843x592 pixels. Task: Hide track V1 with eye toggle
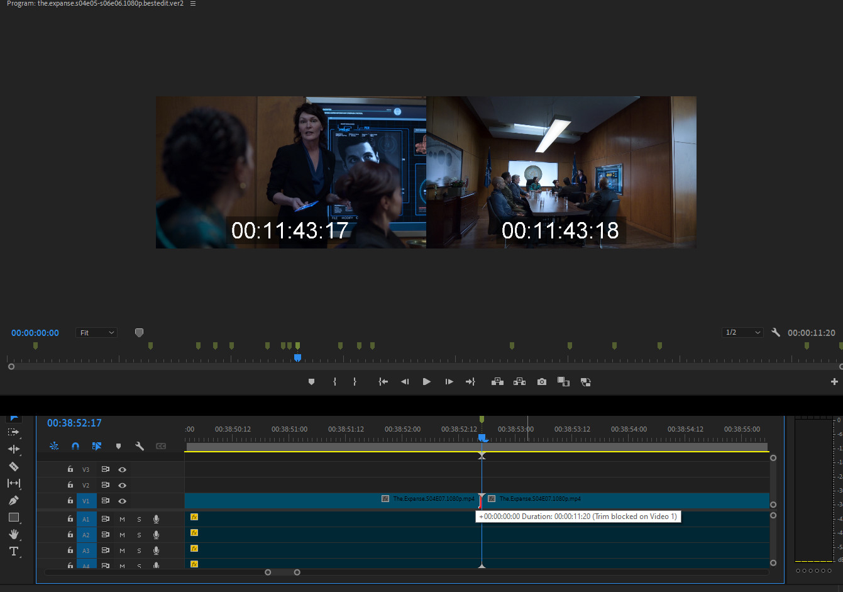123,501
